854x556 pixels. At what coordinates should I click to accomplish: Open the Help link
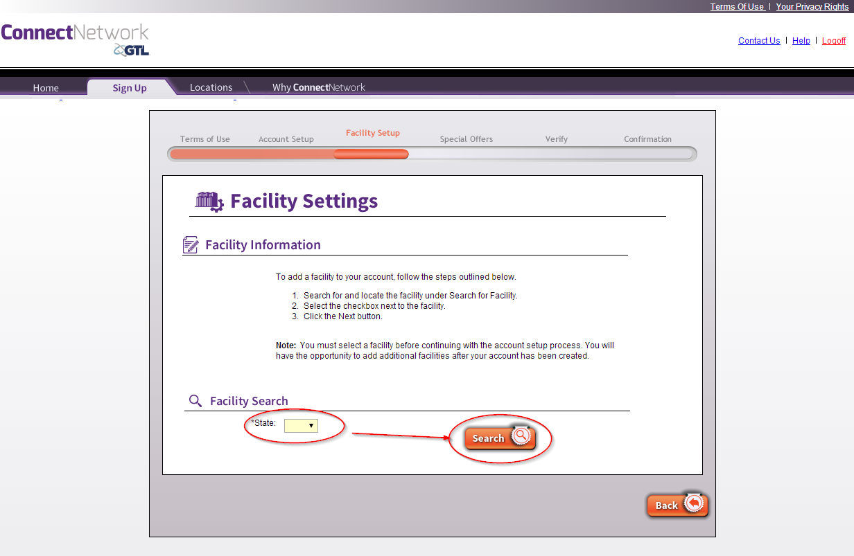click(x=801, y=41)
